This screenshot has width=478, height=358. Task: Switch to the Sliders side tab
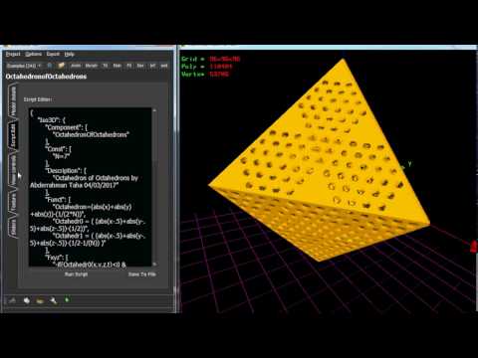pyautogui.click(x=13, y=228)
